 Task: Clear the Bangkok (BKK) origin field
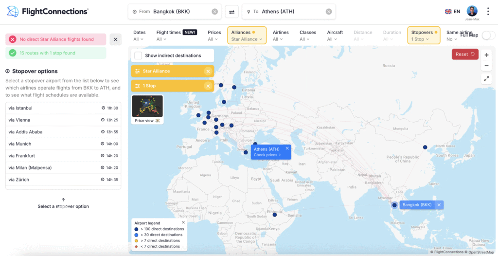[x=215, y=12]
